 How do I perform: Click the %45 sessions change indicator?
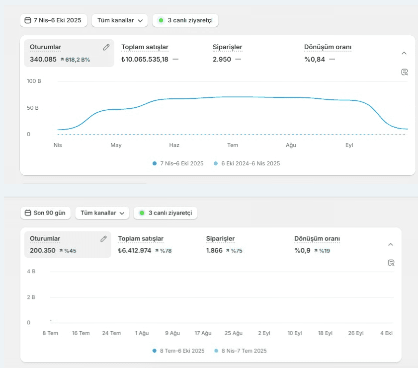(x=68, y=251)
